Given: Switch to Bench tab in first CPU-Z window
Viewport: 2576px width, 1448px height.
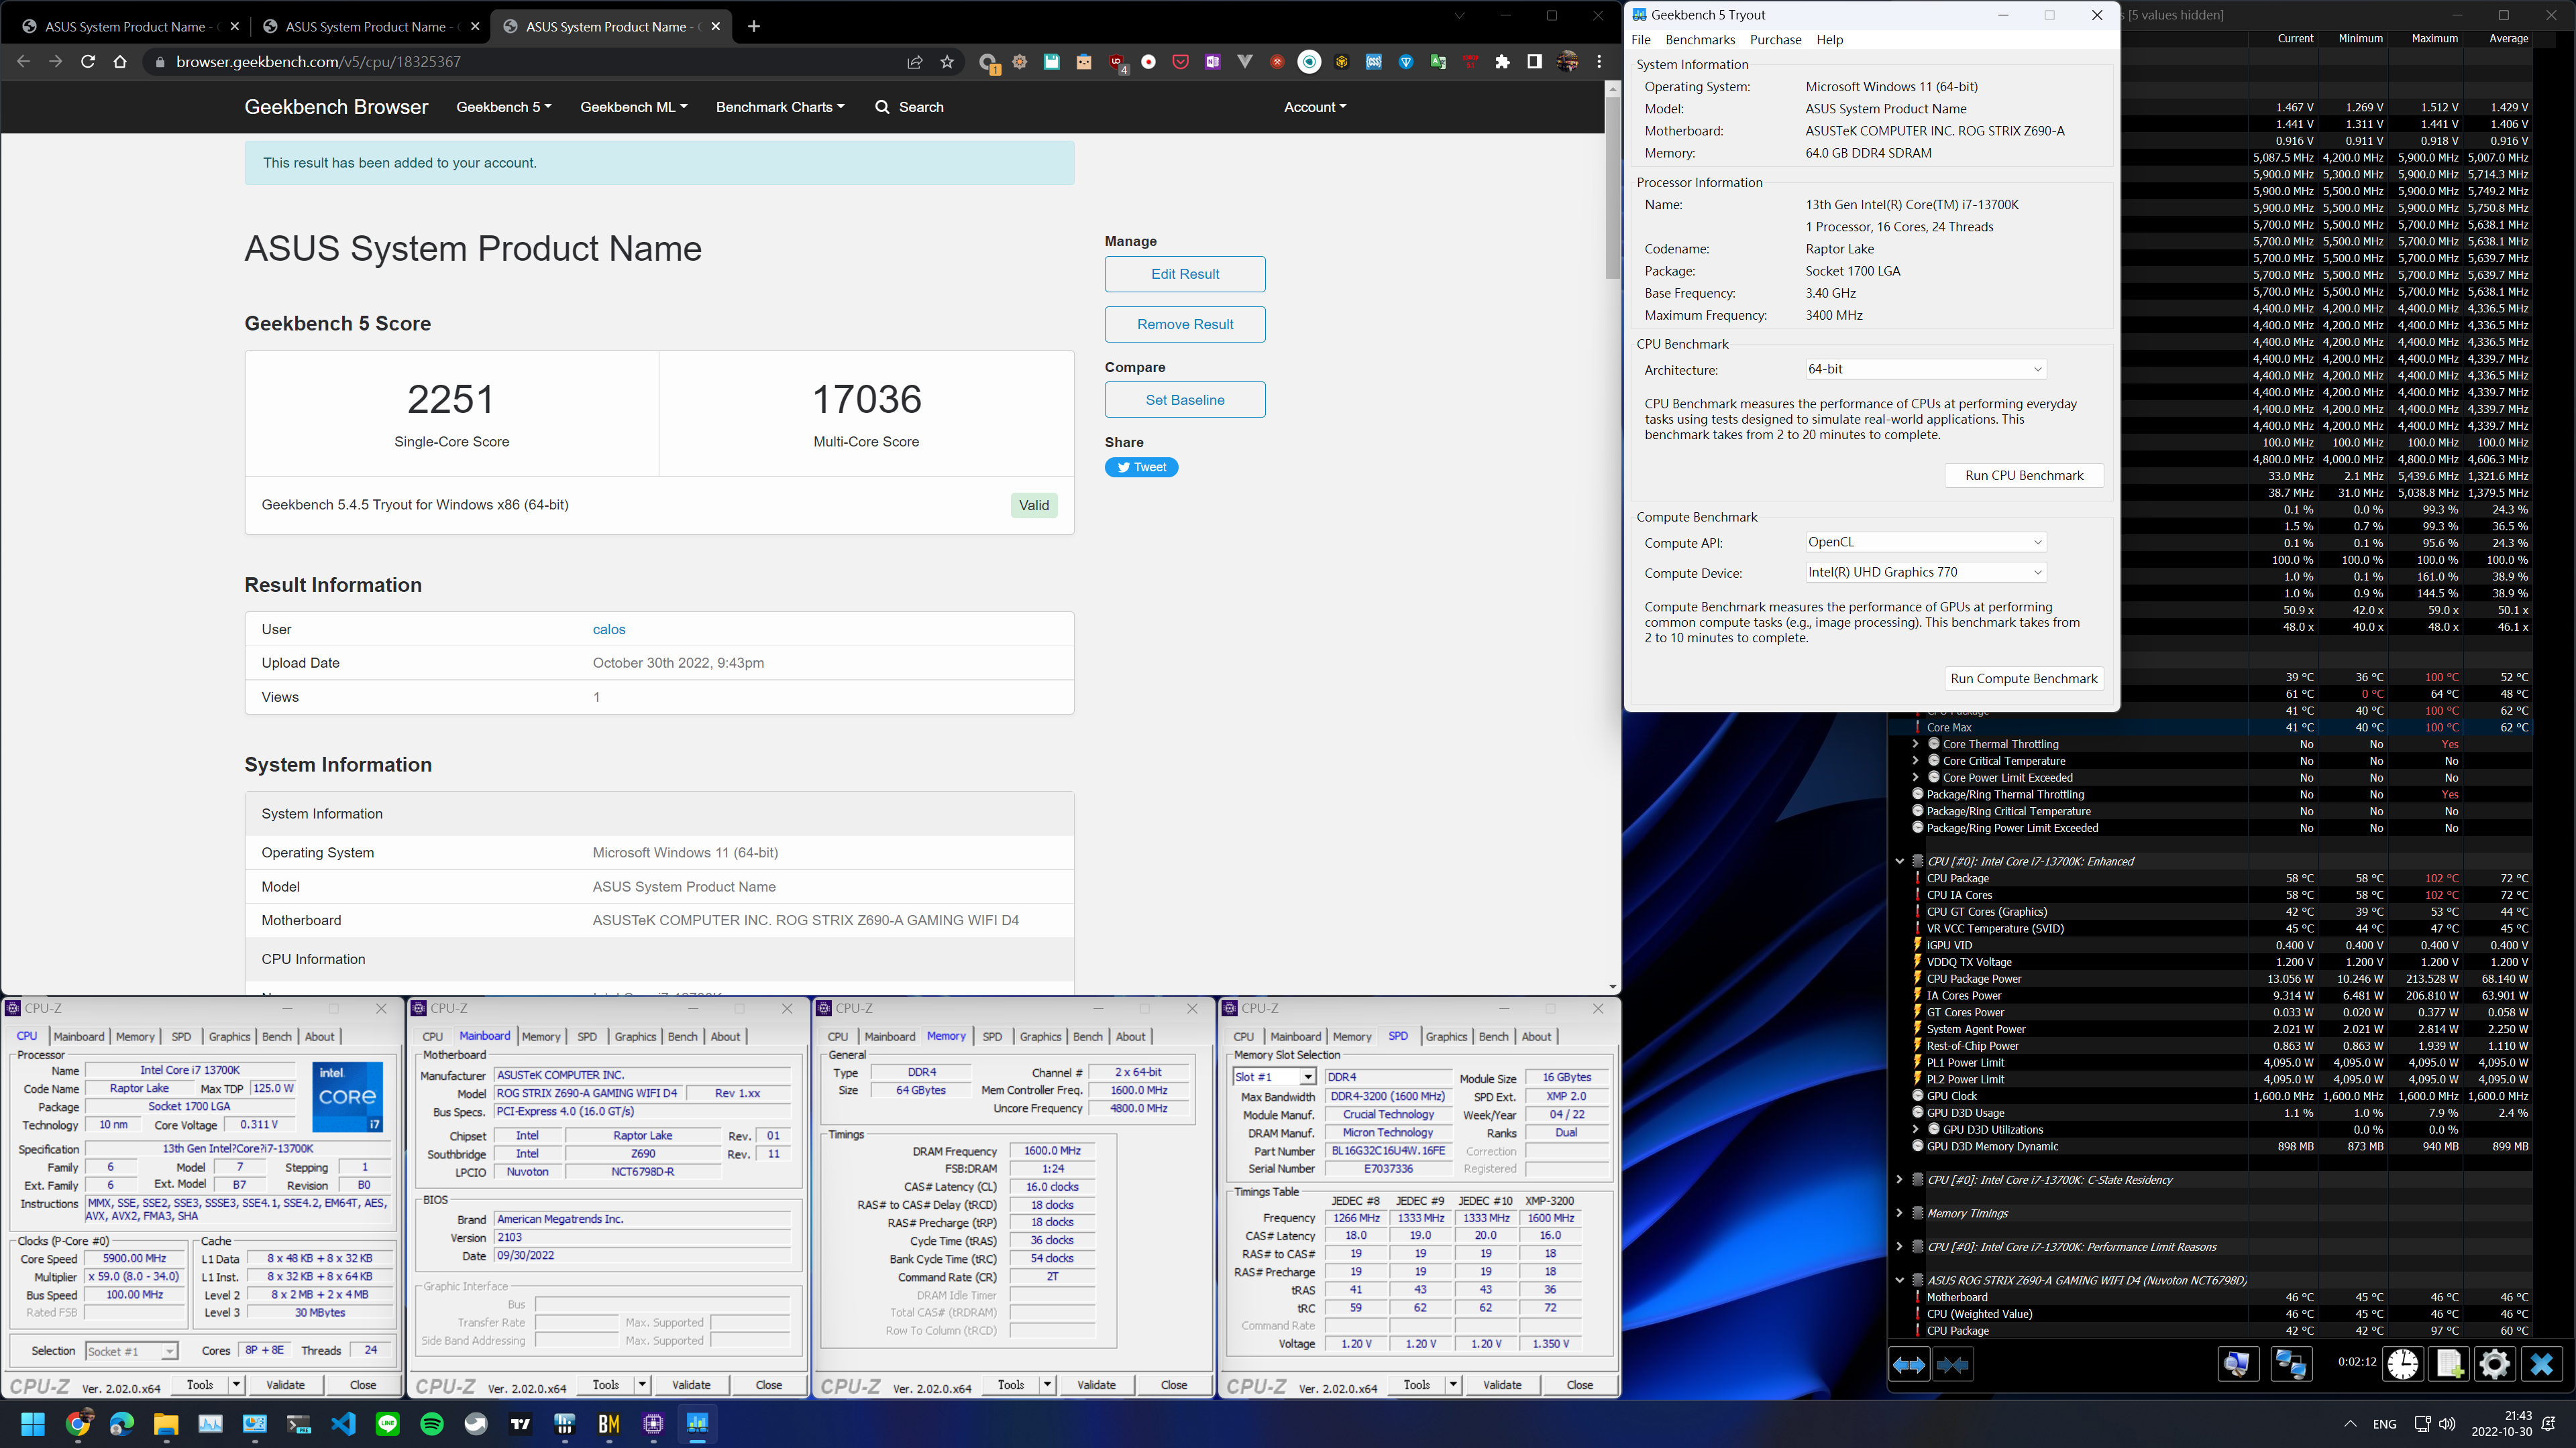Looking at the screenshot, I should click(277, 1036).
